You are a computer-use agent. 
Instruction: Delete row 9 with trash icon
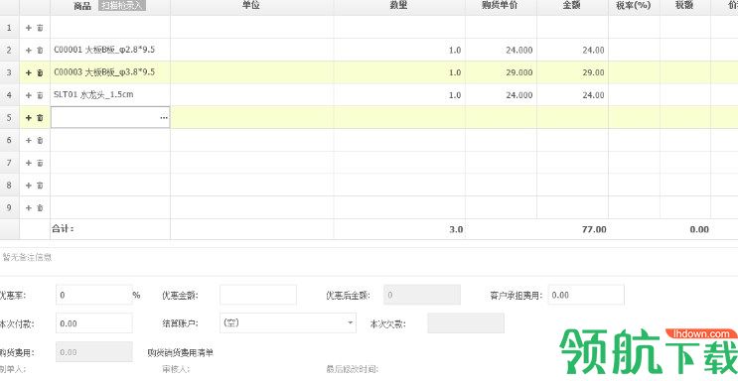tap(40, 207)
